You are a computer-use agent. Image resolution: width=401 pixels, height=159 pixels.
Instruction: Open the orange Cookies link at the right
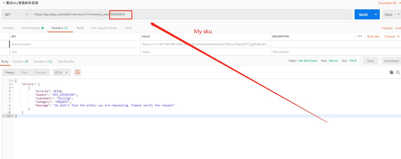tap(387, 28)
